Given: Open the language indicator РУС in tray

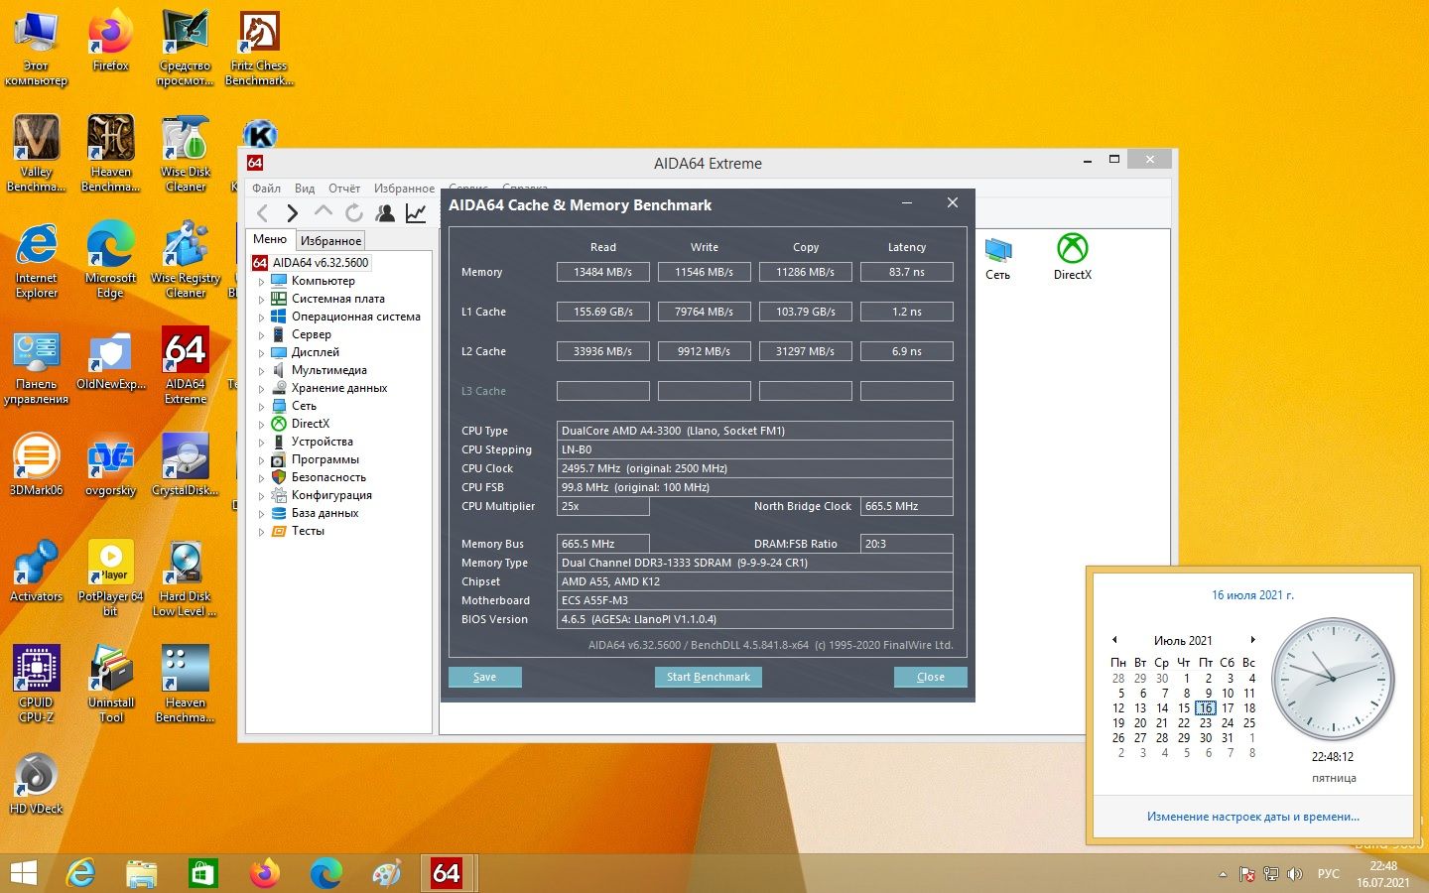Looking at the screenshot, I should 1328,874.
